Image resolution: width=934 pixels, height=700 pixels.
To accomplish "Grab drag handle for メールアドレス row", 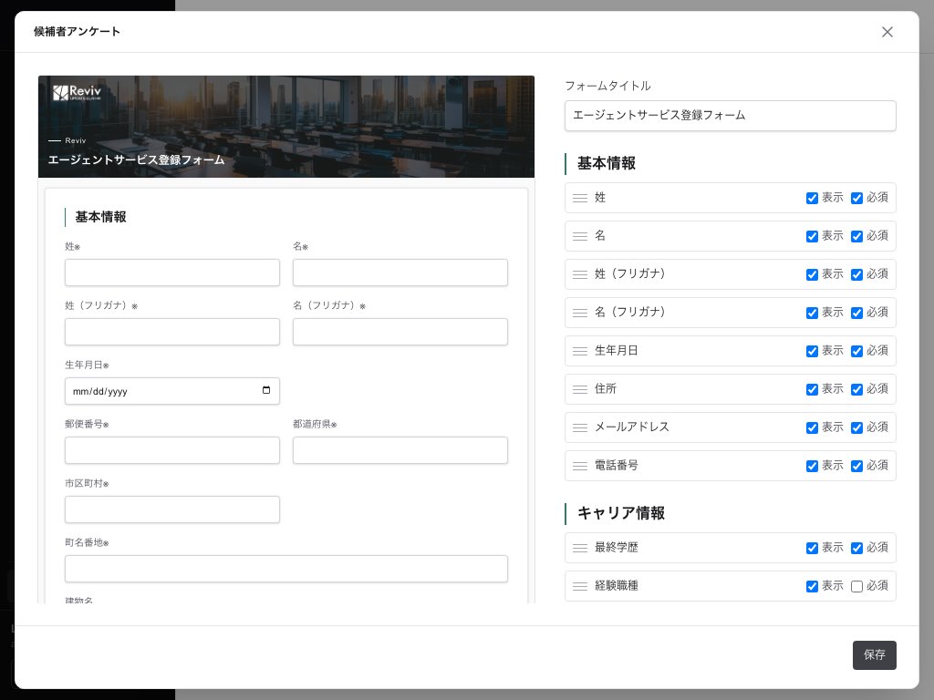I will point(579,427).
